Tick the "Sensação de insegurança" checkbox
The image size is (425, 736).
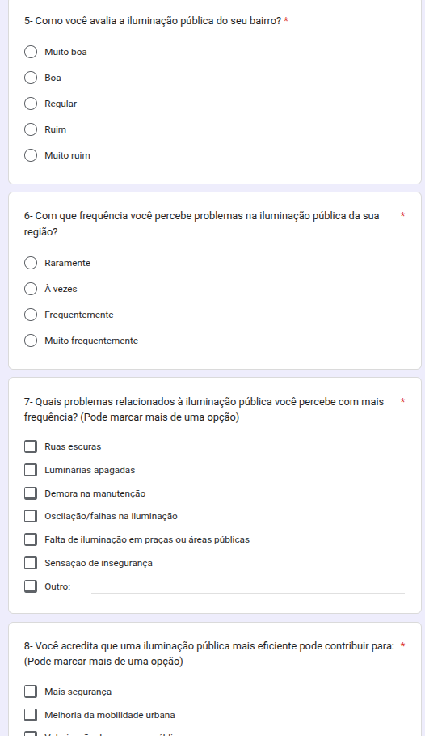click(31, 563)
